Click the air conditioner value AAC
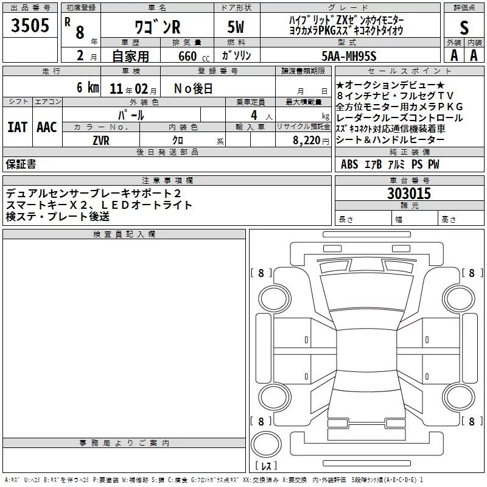The image size is (487, 487). 47,127
